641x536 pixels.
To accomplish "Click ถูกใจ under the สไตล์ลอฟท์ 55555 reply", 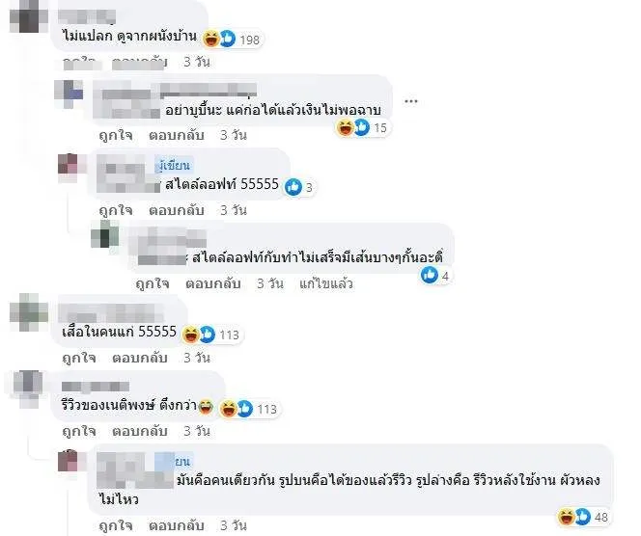I will click(x=116, y=210).
